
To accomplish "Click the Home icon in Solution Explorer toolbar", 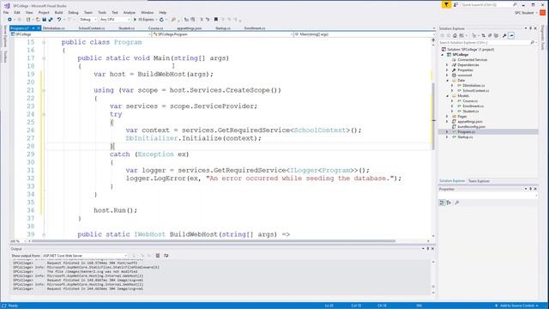I will pyautogui.click(x=455, y=35).
